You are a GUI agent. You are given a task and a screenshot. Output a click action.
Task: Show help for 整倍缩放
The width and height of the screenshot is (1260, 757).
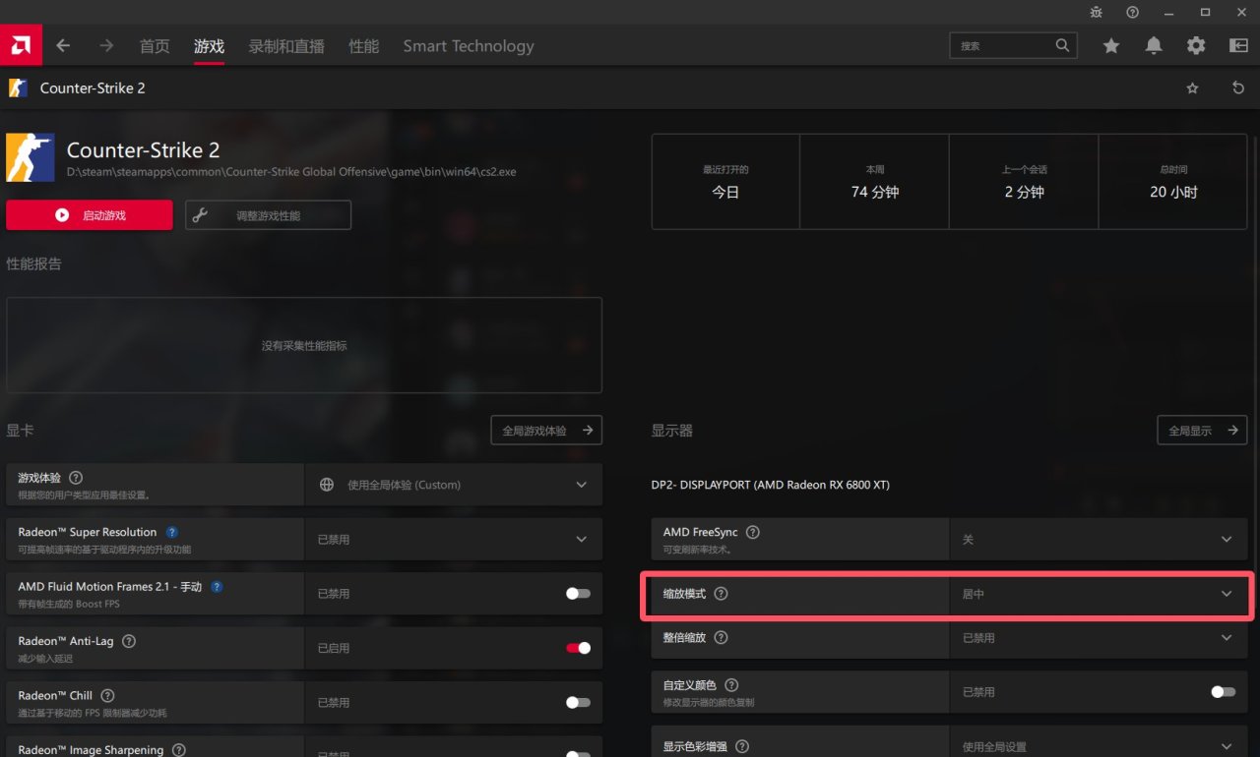coord(721,637)
